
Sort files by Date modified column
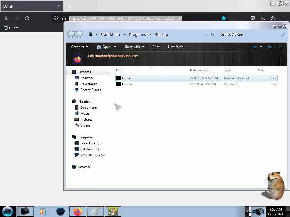pos(201,70)
